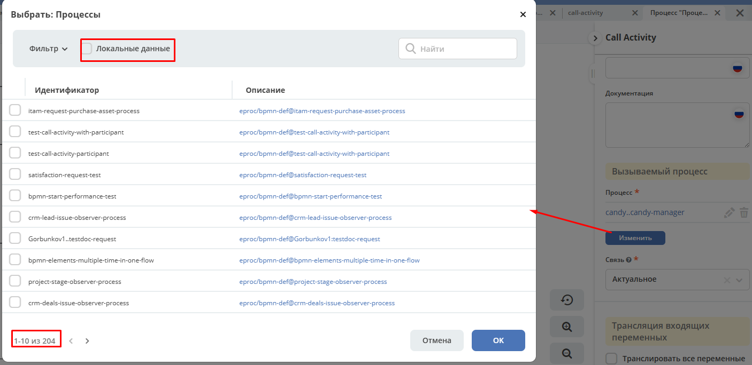Delete process with the trash icon
Screen dimensions: 752x365
click(x=743, y=212)
